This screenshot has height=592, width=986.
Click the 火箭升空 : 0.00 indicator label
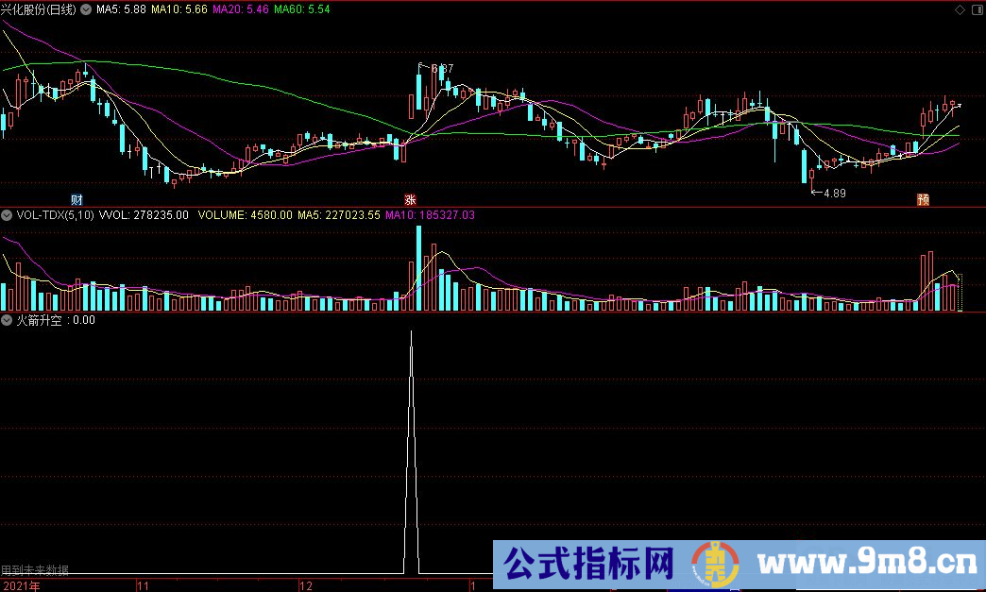56,320
